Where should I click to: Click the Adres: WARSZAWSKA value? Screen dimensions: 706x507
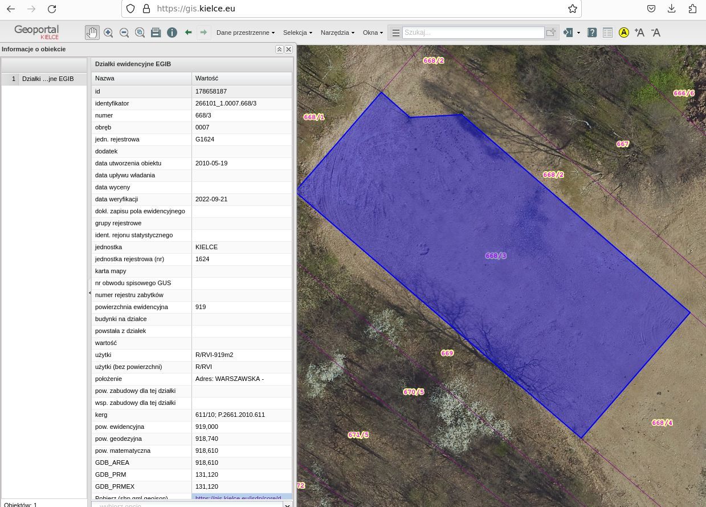pyautogui.click(x=230, y=379)
